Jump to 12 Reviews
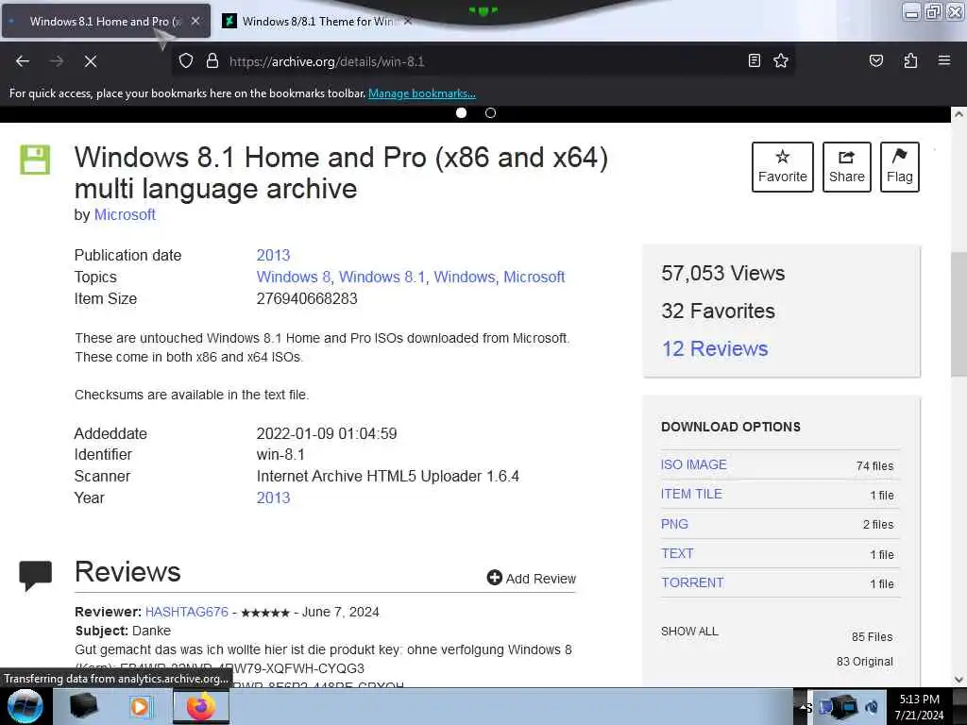967x725 pixels. click(715, 349)
